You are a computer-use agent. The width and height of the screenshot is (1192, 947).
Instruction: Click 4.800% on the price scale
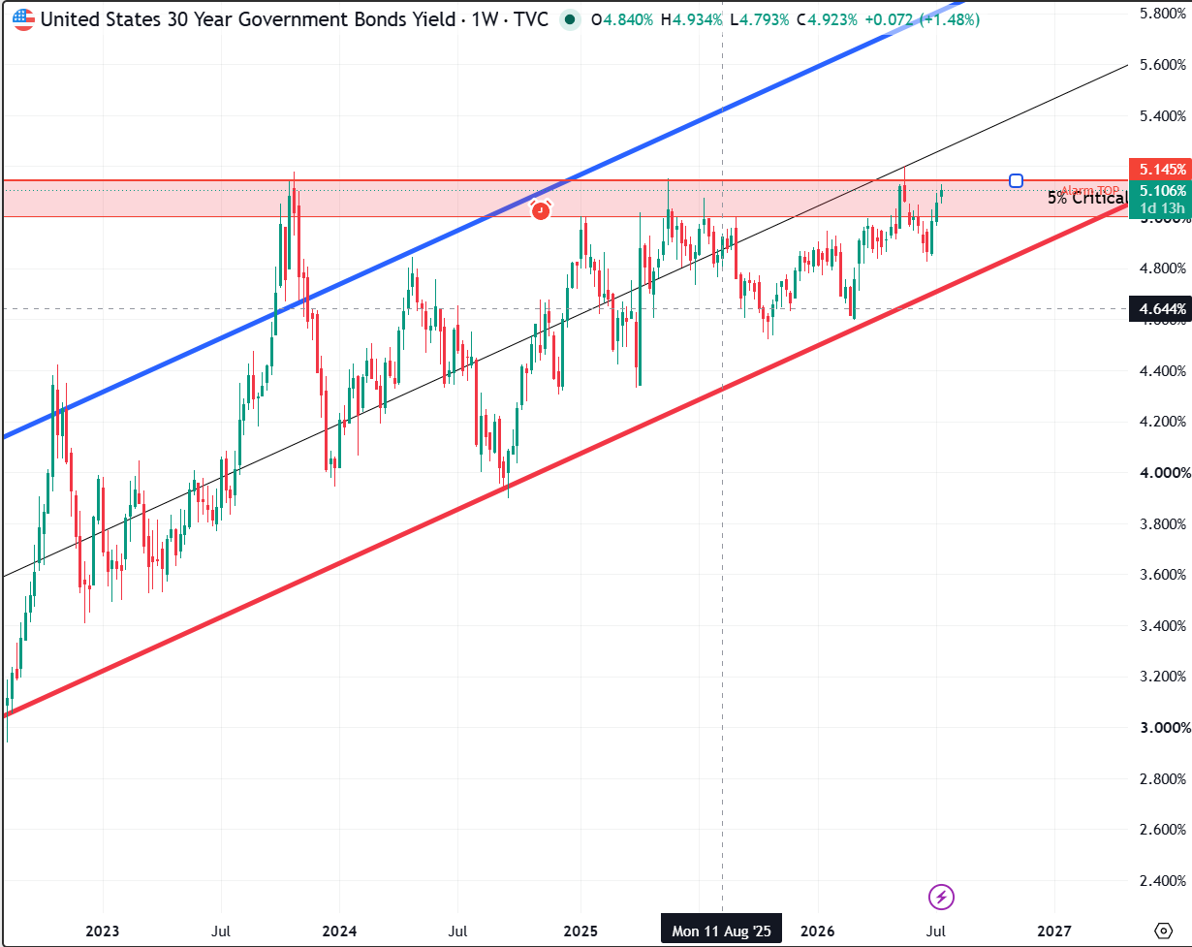1163,268
